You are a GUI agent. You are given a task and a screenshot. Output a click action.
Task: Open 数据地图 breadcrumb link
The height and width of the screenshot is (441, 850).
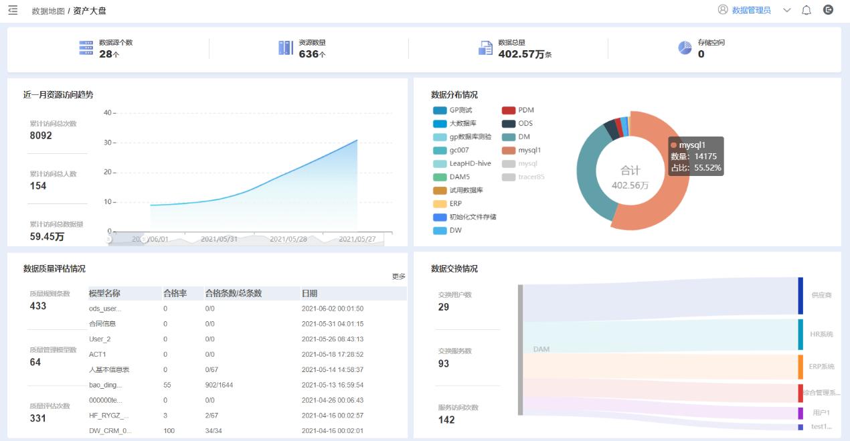pos(48,11)
